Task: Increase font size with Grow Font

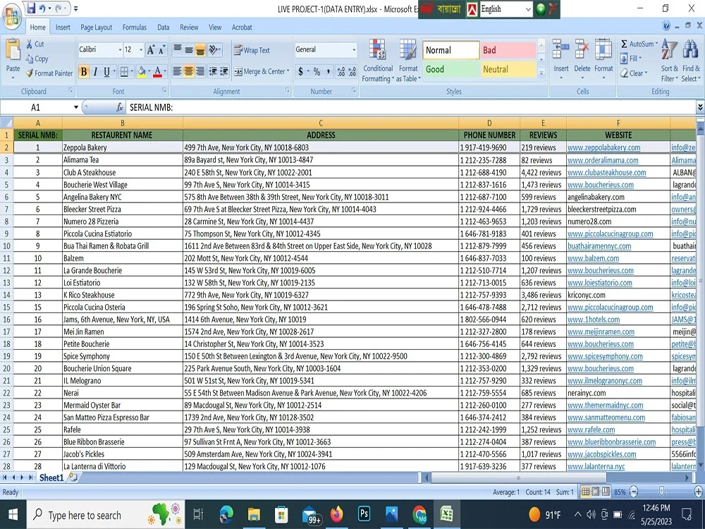Action: pos(151,49)
